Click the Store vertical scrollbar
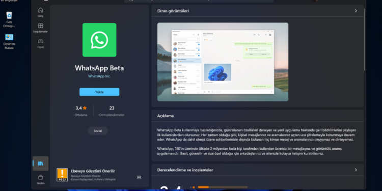 click(x=365, y=39)
